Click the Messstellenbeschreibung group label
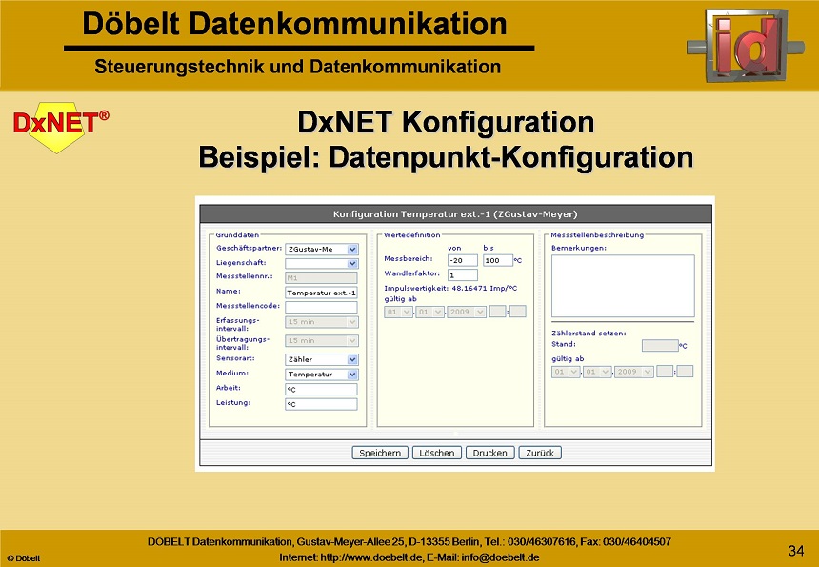 (x=597, y=235)
